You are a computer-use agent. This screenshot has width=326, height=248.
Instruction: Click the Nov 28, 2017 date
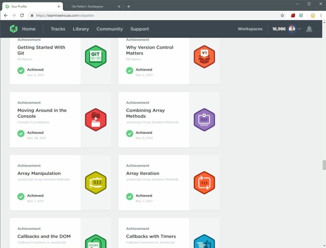[x=36, y=138]
